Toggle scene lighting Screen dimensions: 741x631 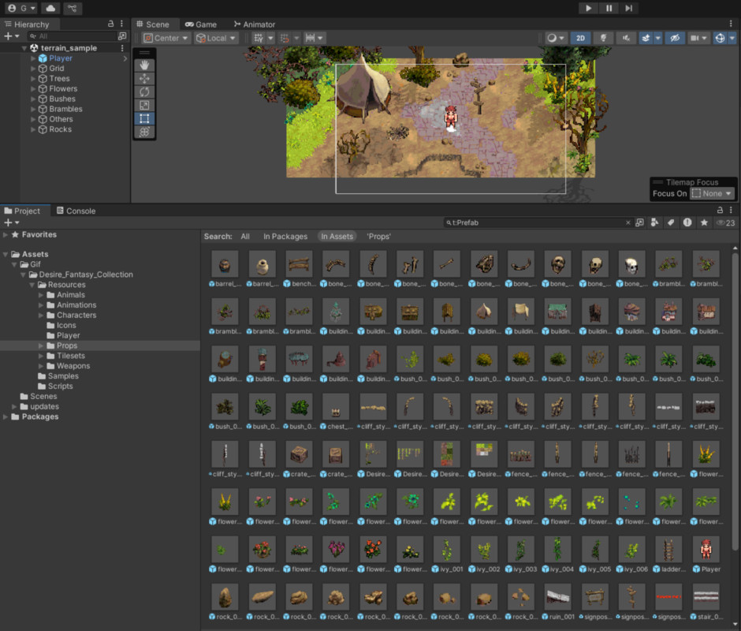click(604, 39)
